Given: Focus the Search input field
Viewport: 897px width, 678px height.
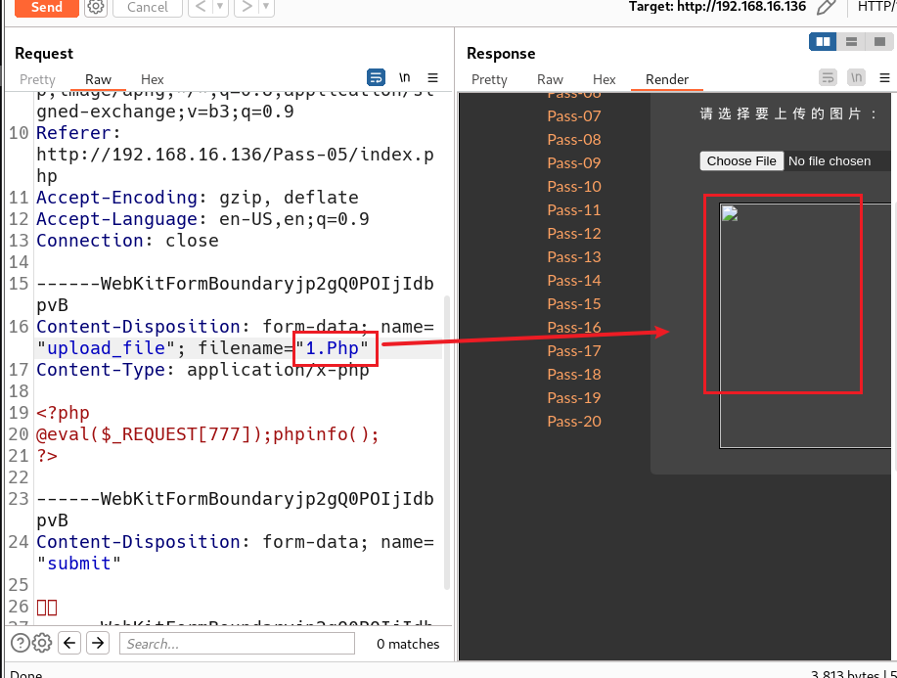Looking at the screenshot, I should [x=237, y=644].
